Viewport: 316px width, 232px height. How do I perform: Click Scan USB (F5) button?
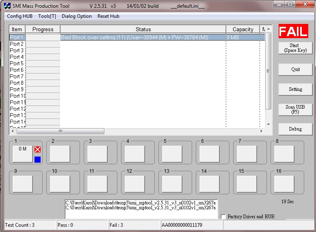(295, 110)
